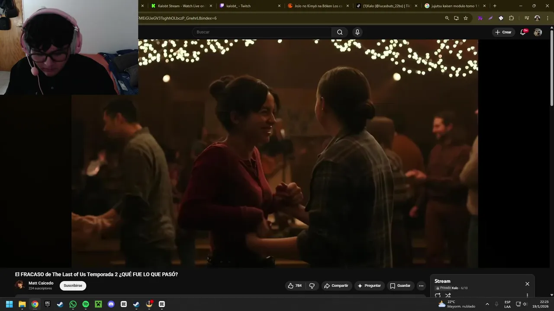Open the weather widget 22°C

pyautogui.click(x=457, y=304)
